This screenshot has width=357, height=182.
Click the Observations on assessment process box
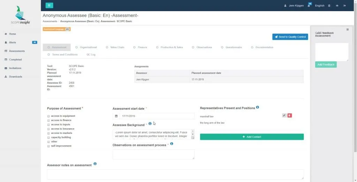153,154
